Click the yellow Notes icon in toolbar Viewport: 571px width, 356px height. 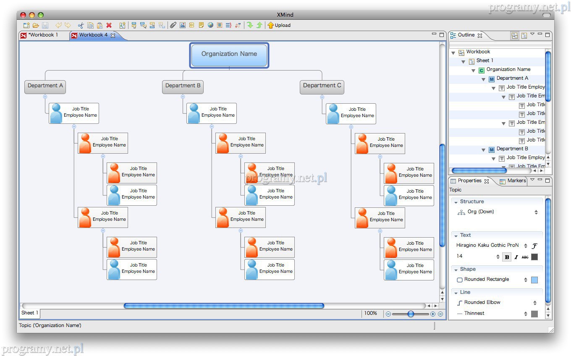(201, 25)
